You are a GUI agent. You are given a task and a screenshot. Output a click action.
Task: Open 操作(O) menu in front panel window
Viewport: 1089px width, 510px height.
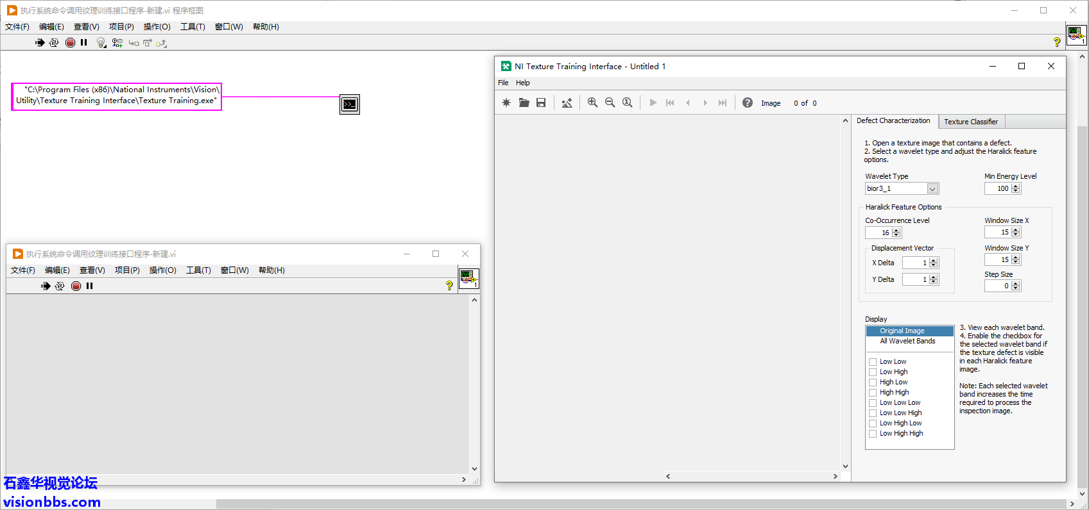(x=163, y=270)
